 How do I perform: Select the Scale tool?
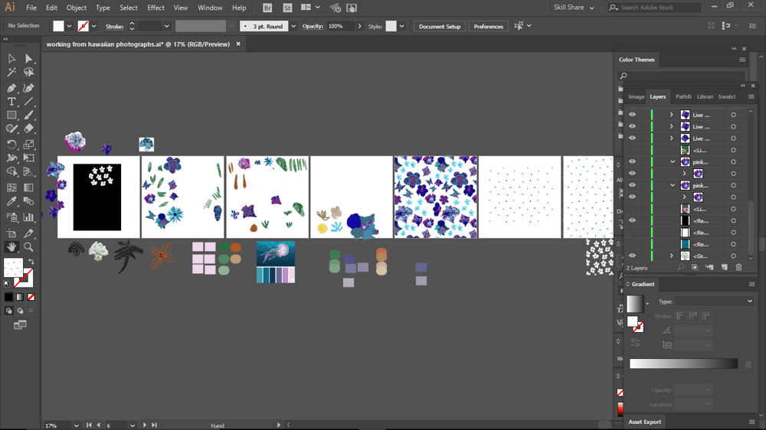click(x=29, y=145)
